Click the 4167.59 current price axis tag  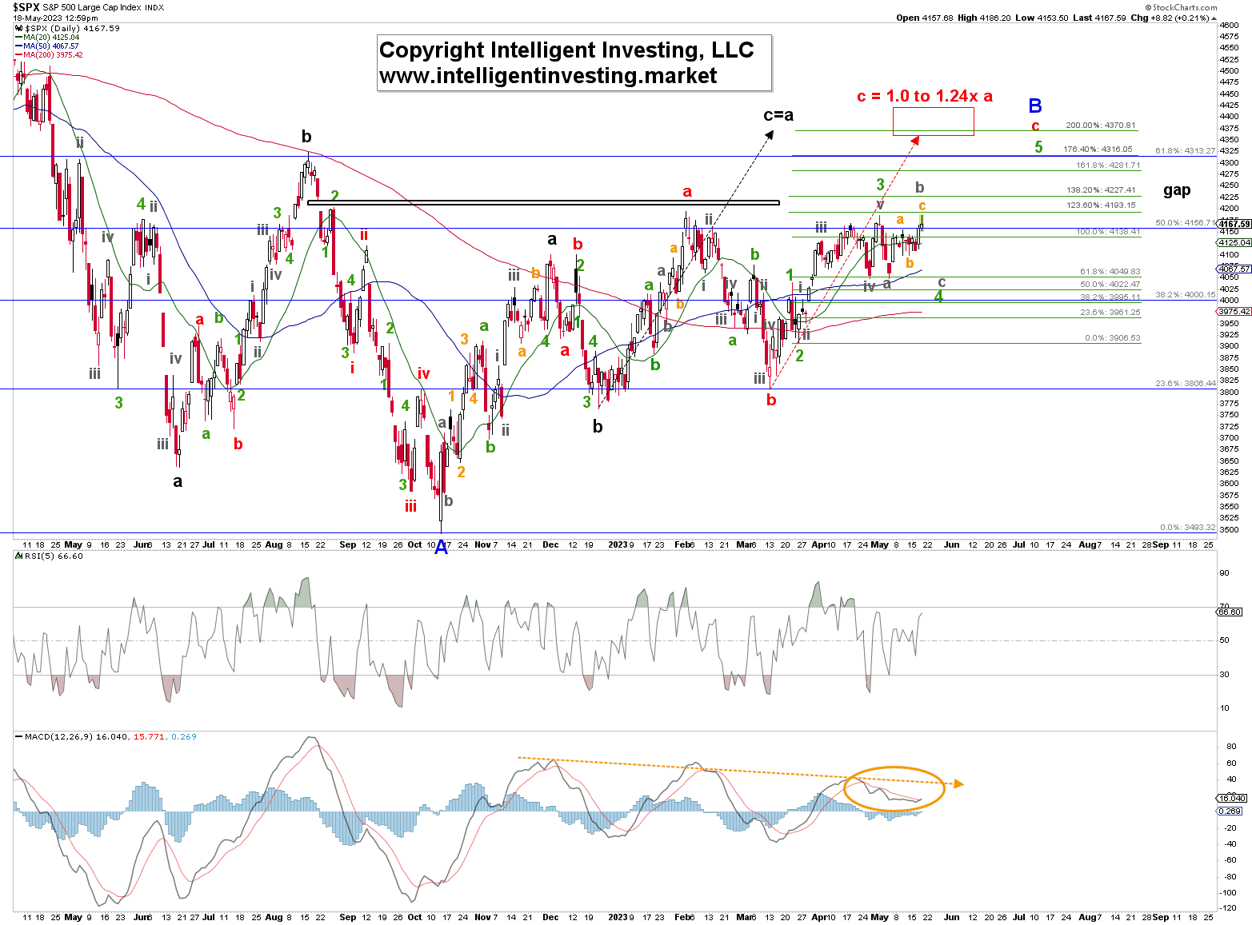(1233, 224)
